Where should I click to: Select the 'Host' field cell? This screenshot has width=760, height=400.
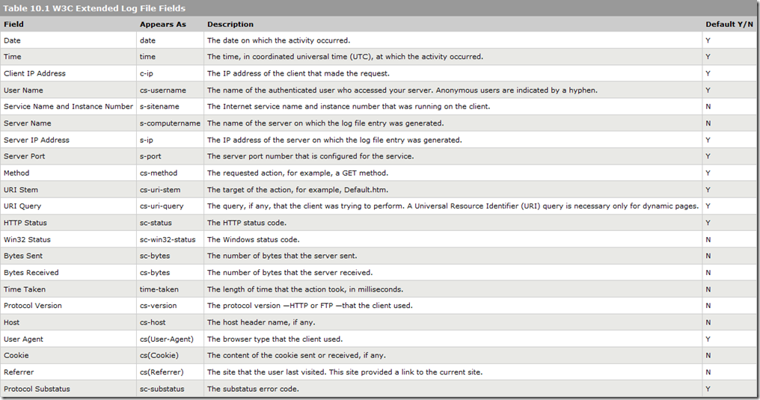(x=68, y=322)
